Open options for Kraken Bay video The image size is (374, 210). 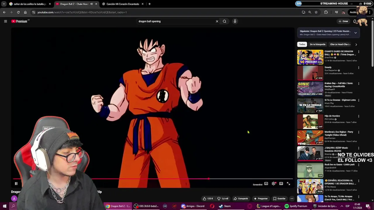click(359, 83)
